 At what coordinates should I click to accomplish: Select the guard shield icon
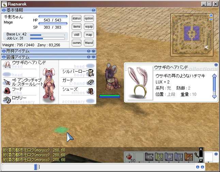tap(91, 82)
